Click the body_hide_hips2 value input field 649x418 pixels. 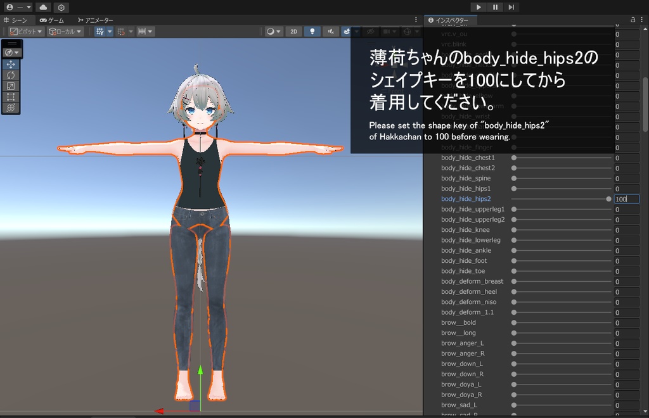pos(626,198)
